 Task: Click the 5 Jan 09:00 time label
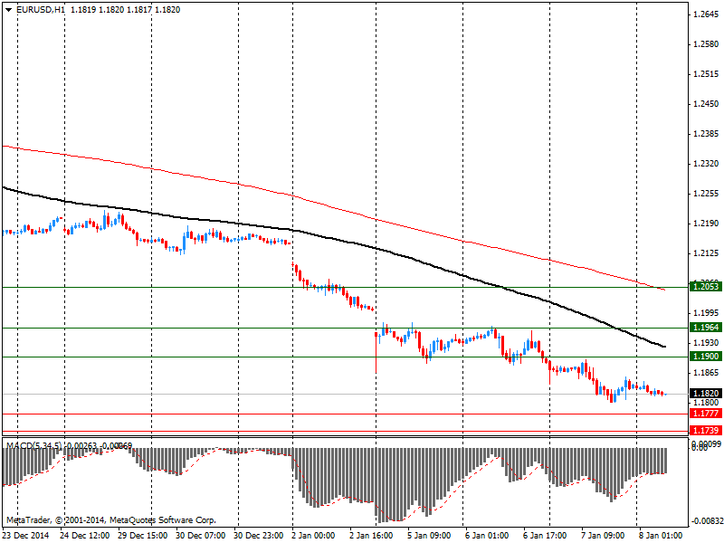(x=429, y=535)
